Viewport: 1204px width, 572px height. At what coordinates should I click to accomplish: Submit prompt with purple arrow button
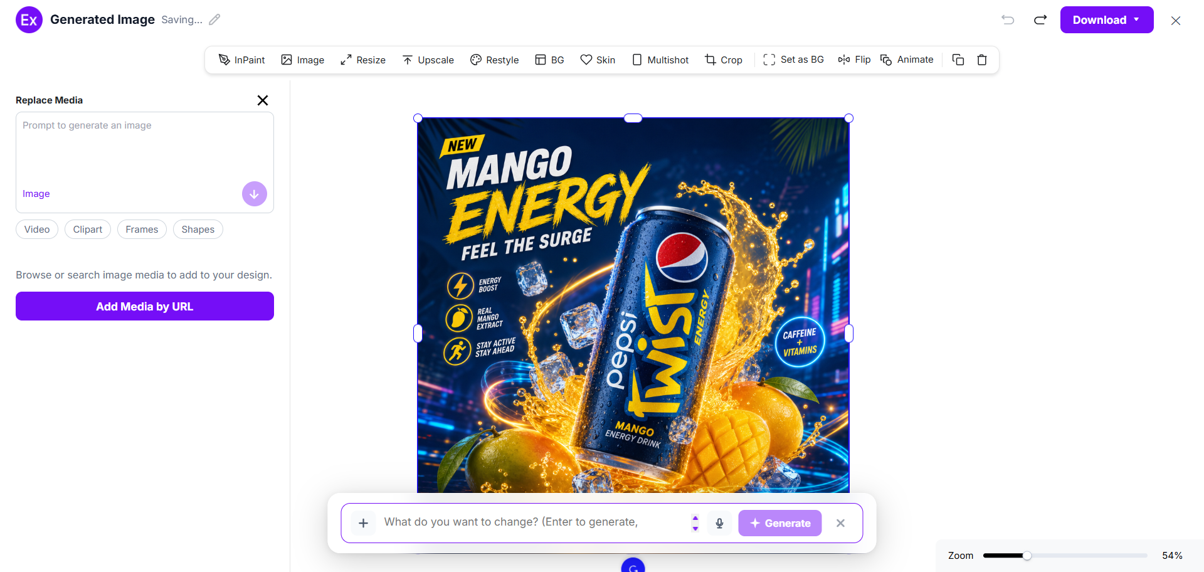pos(255,194)
